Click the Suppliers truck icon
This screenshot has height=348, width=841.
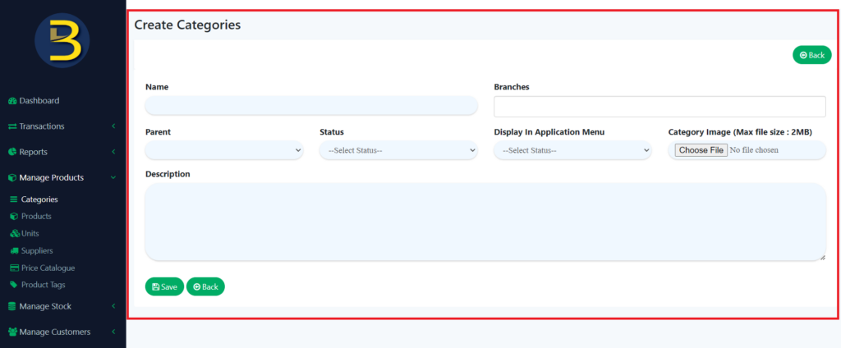click(13, 251)
